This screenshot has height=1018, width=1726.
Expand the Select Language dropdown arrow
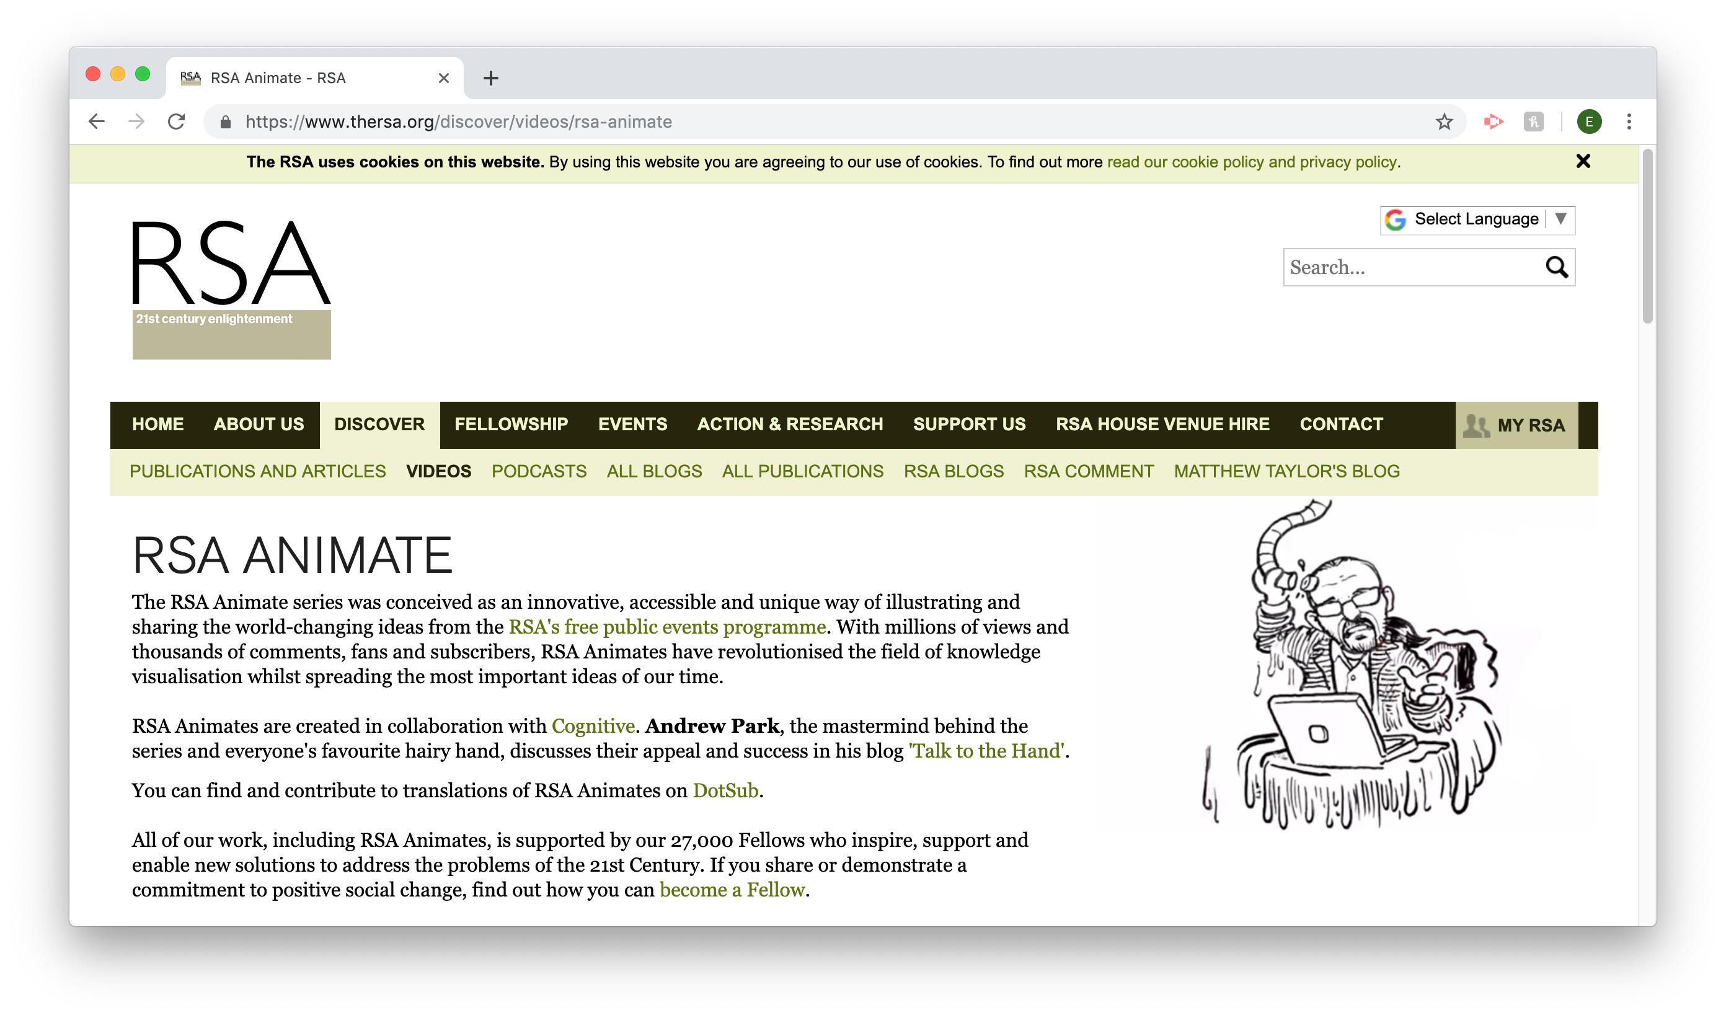[x=1560, y=219]
